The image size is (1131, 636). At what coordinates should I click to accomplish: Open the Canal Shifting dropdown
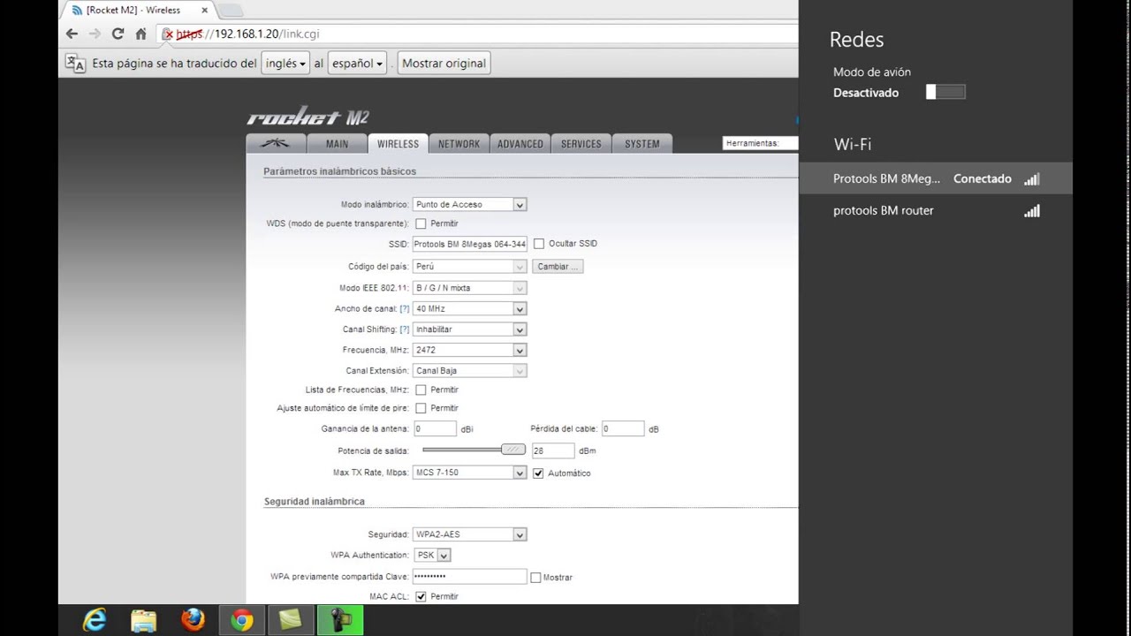pyautogui.click(x=470, y=329)
